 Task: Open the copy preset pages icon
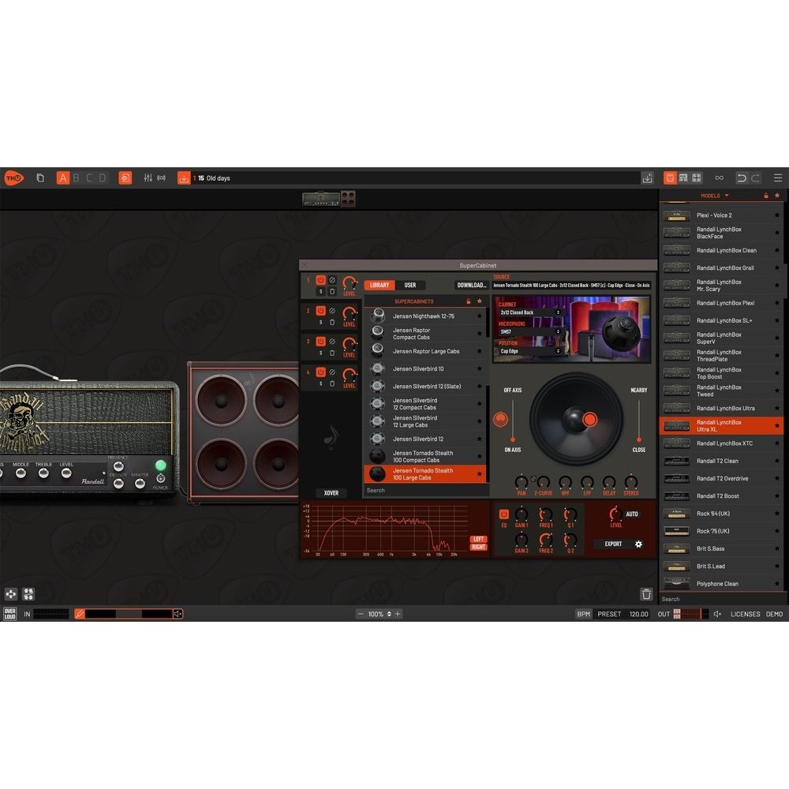coord(40,178)
